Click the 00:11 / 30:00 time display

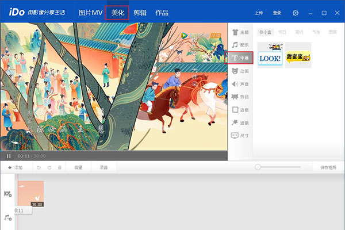[x=32, y=156]
